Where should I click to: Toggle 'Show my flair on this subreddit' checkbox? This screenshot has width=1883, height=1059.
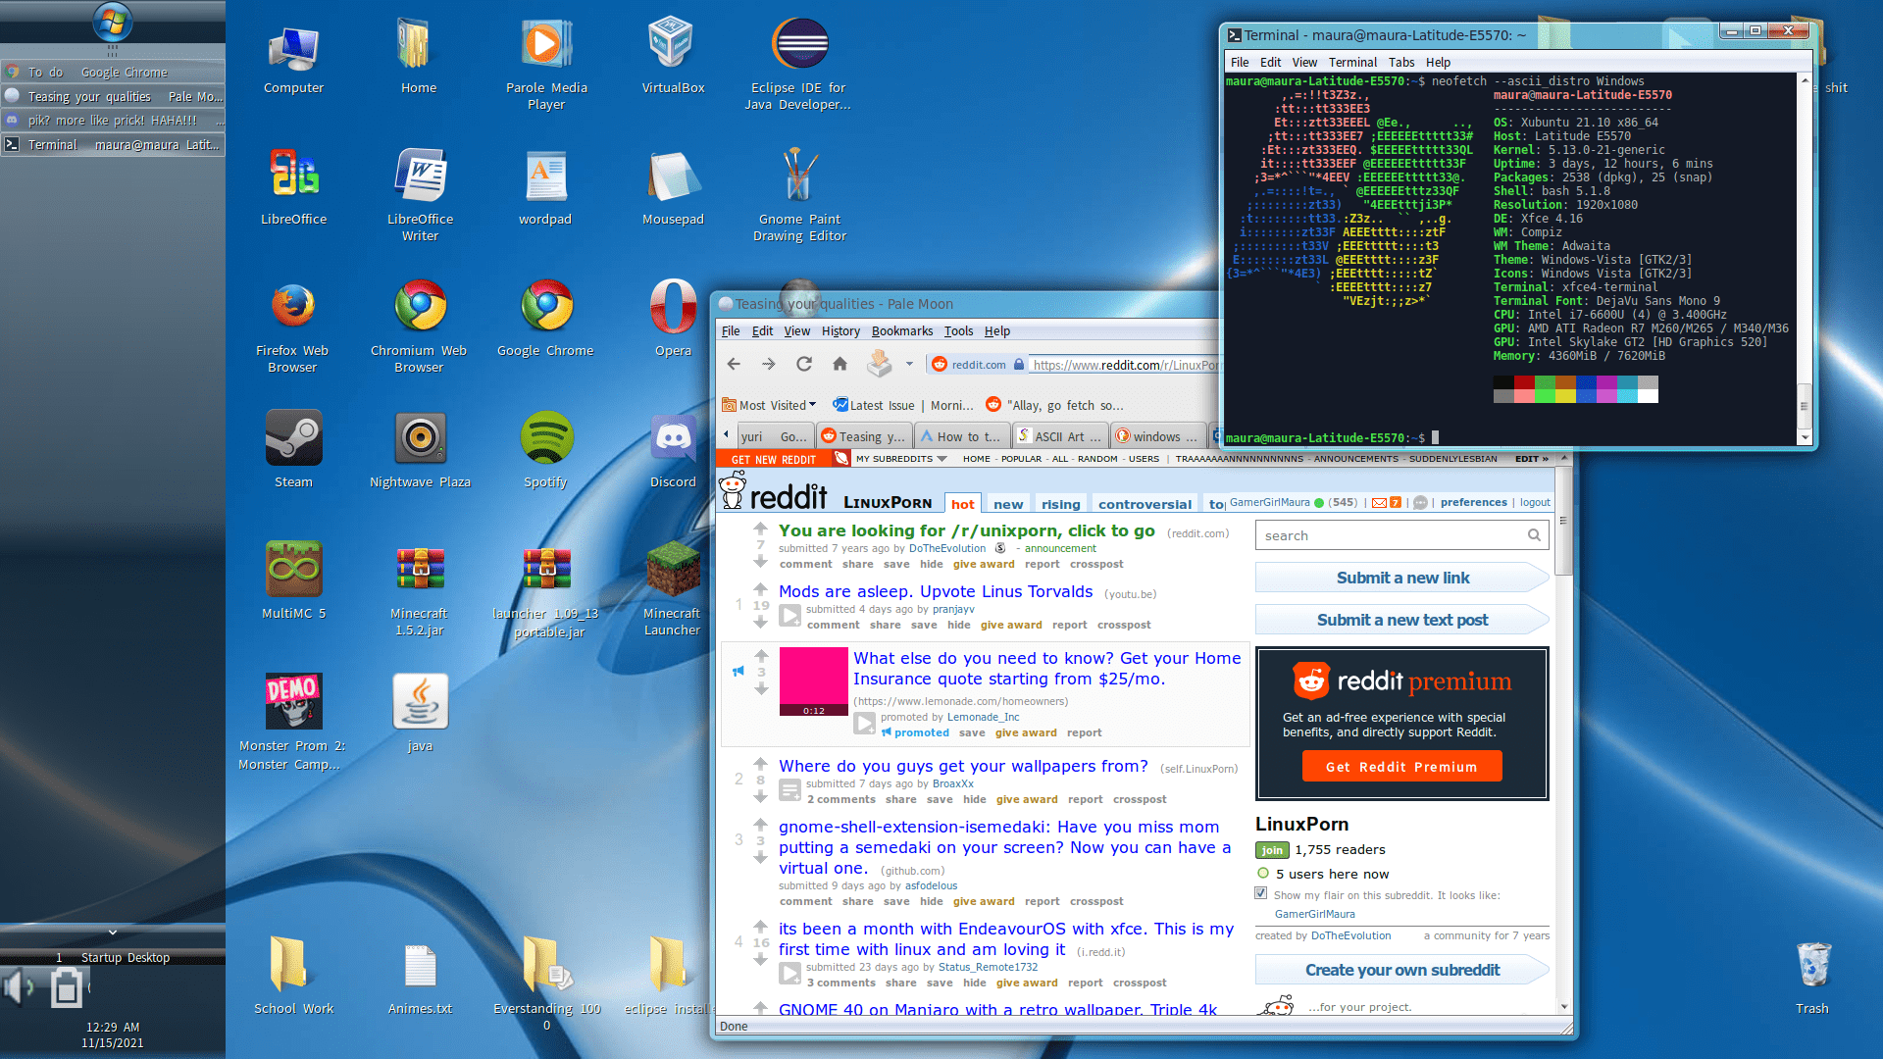tap(1261, 893)
